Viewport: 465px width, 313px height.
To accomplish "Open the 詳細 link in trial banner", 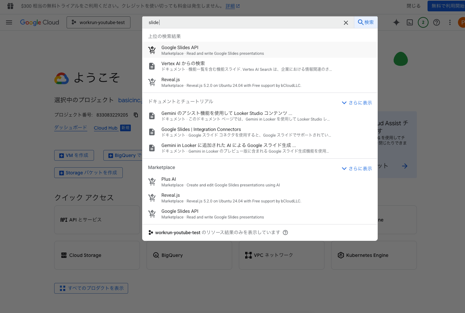I will pyautogui.click(x=232, y=6).
